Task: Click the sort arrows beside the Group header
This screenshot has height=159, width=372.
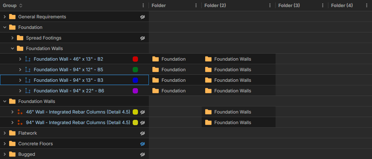Action: (21, 6)
